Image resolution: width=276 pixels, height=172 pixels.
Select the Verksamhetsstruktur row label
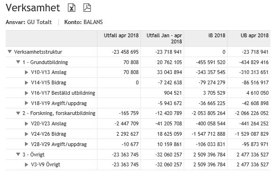[38, 52]
